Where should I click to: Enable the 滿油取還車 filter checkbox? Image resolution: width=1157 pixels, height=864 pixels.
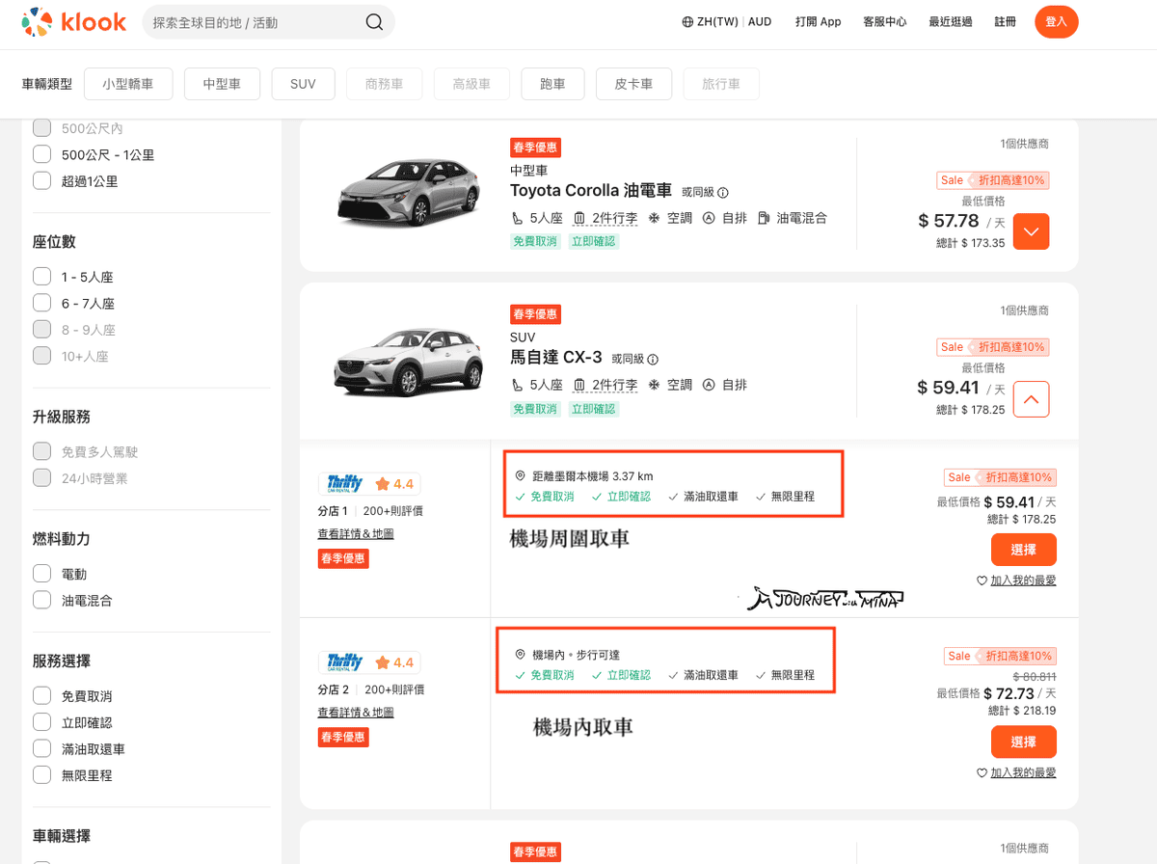41,749
